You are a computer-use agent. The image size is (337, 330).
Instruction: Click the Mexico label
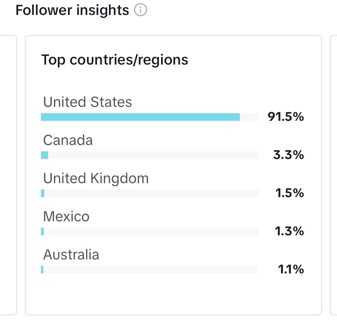(66, 217)
